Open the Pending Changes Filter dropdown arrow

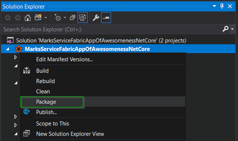pyautogui.click(x=65, y=18)
